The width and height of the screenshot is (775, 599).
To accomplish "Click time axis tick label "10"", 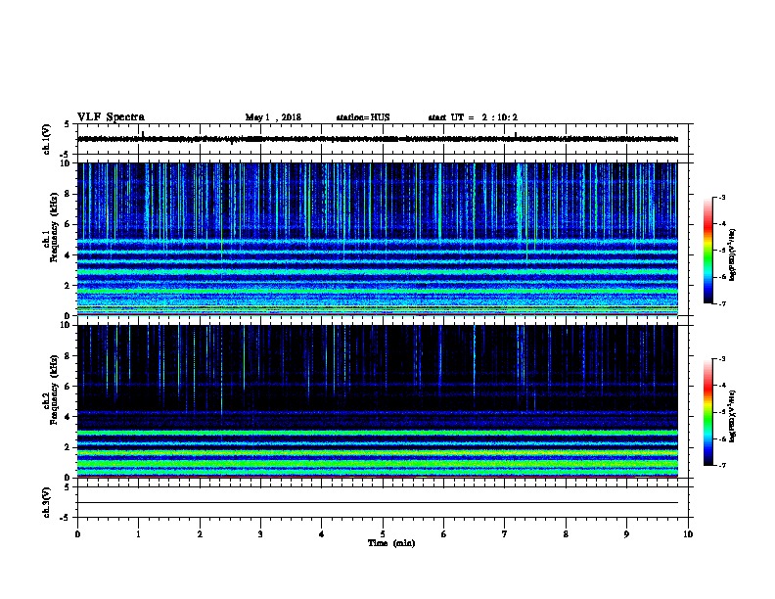I will (x=688, y=534).
